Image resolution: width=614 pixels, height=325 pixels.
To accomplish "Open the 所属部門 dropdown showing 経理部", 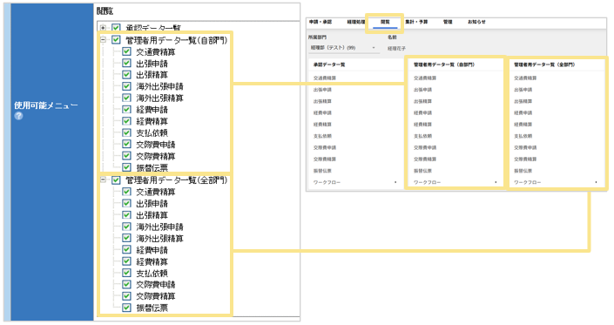I will point(343,48).
